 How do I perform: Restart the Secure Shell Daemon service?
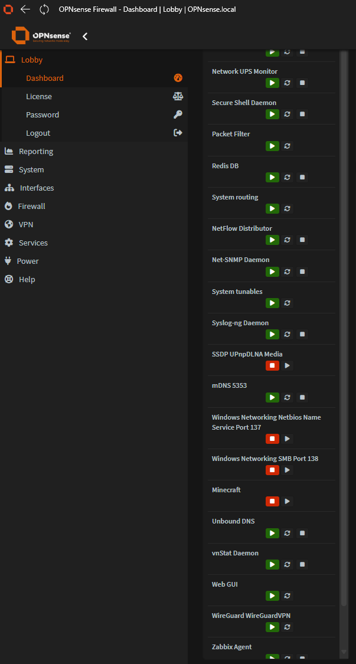(x=287, y=115)
